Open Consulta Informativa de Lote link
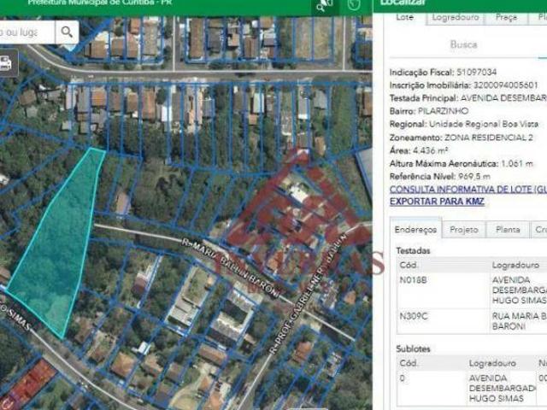 click(x=468, y=189)
